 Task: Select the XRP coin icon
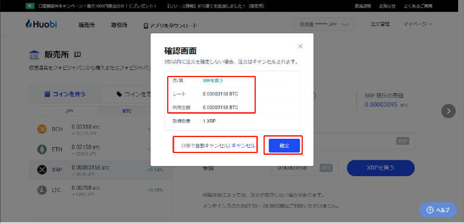42,170
